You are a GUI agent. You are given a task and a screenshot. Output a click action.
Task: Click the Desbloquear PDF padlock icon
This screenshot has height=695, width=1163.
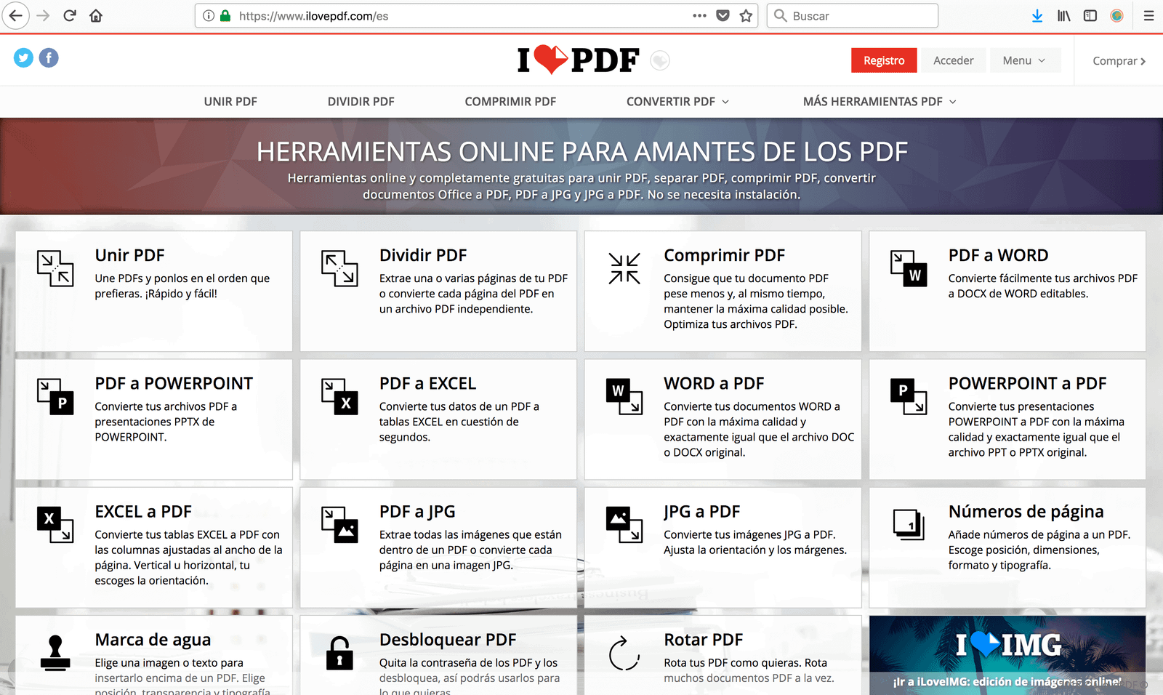[339, 652]
